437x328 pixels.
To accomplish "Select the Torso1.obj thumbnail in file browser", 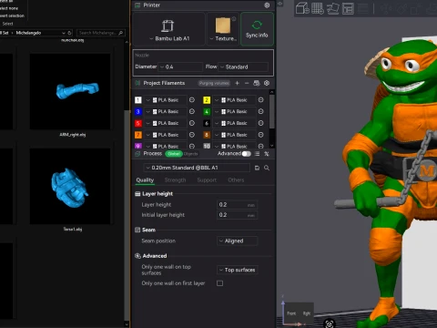I will point(70,186).
